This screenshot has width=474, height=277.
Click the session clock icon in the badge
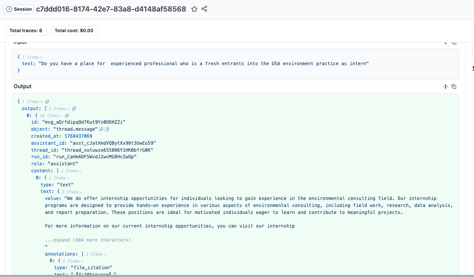click(9, 9)
